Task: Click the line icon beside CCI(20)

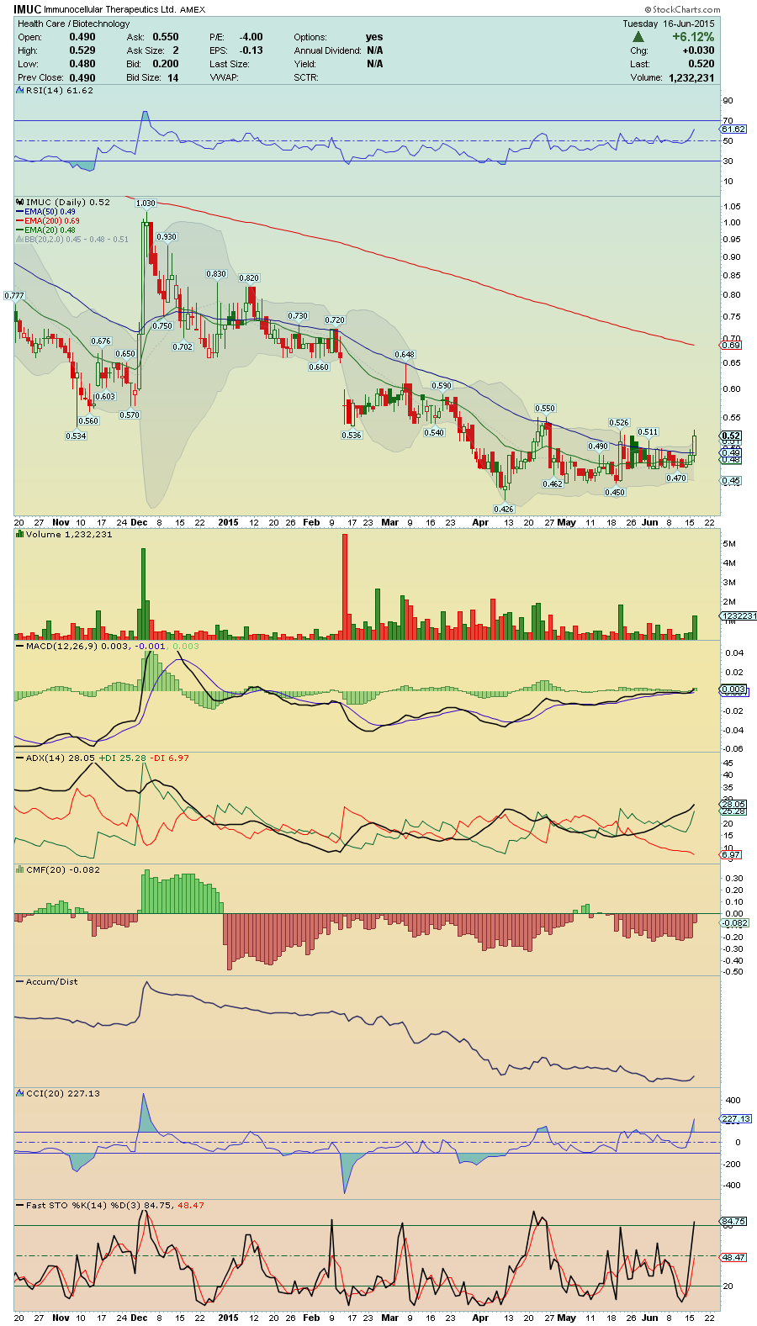Action: (x=20, y=1093)
